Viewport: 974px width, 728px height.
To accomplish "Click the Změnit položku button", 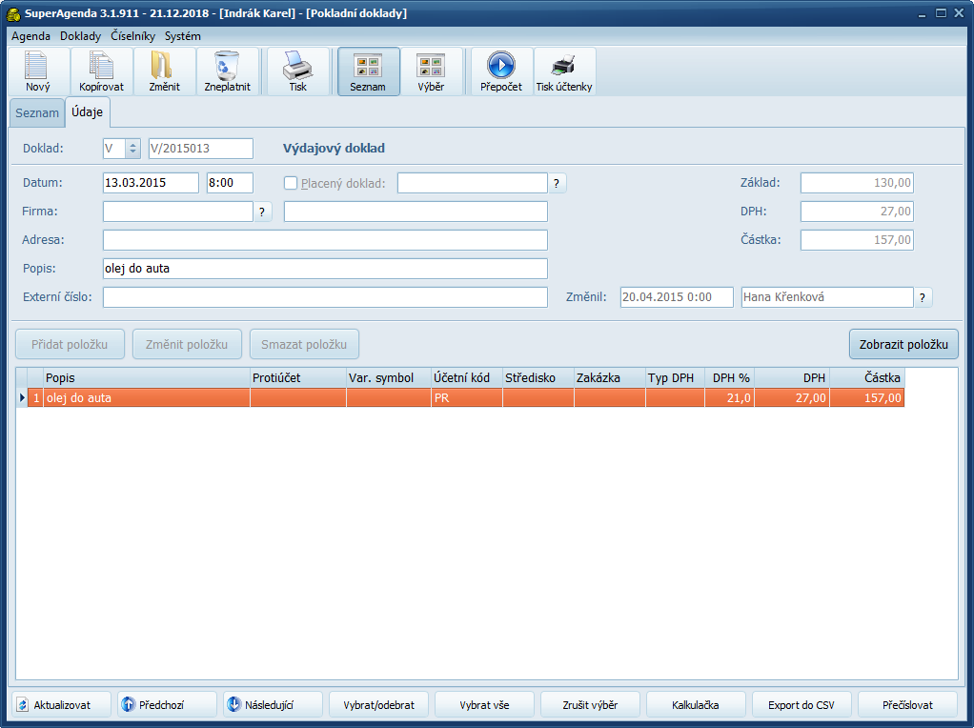I will click(187, 344).
